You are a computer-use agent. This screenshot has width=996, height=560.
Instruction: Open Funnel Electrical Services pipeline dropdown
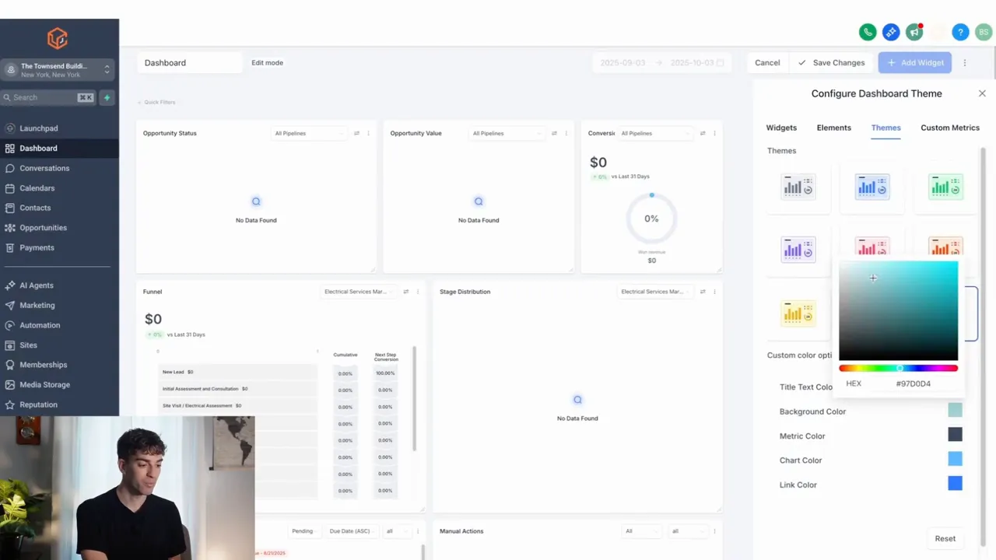(359, 292)
